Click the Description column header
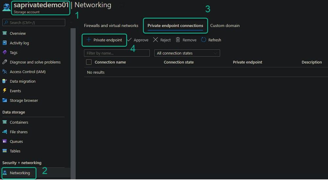Image resolution: width=328 pixels, height=180 pixels. [x=312, y=62]
